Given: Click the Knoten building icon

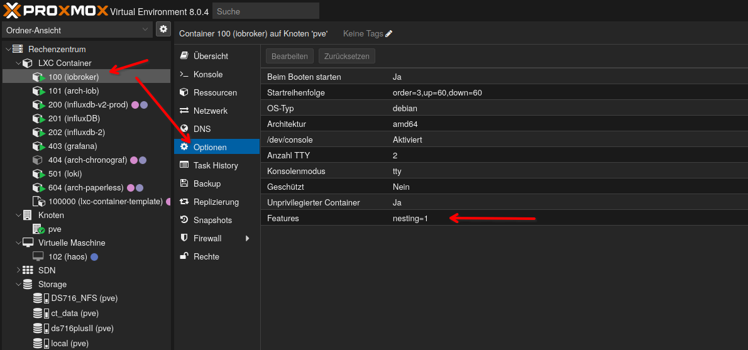Looking at the screenshot, I should [28, 215].
